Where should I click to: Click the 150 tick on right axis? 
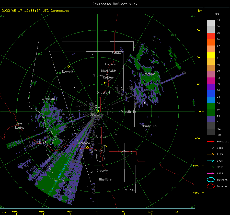(x=197, y=30)
